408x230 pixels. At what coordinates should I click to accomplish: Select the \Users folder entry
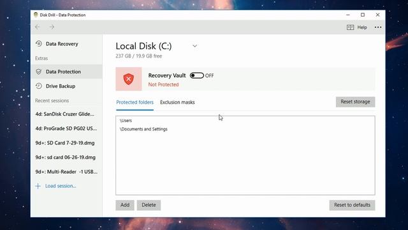click(x=126, y=121)
